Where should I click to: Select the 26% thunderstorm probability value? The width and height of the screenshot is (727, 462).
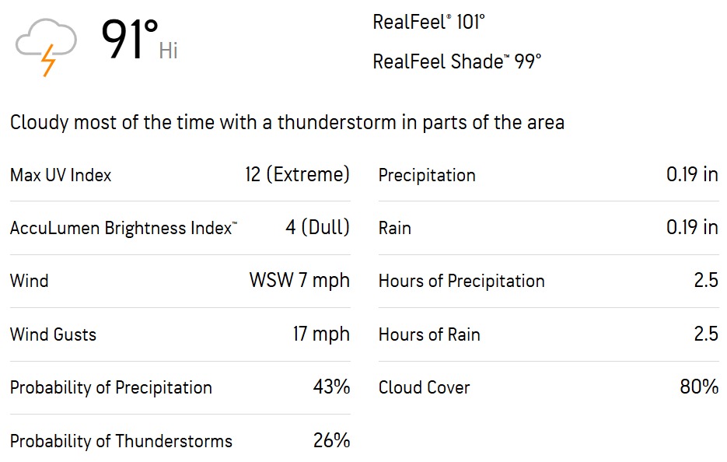point(331,441)
